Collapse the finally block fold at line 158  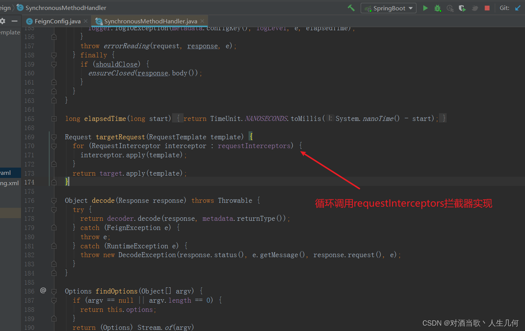click(x=54, y=55)
